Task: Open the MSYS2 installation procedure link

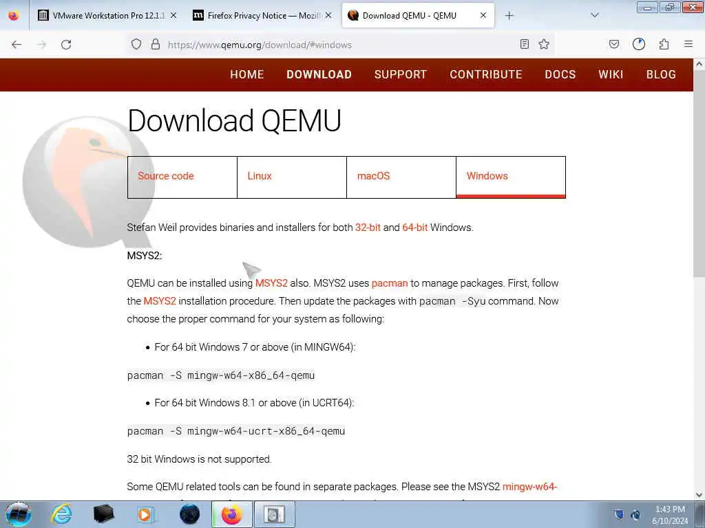Action: coord(160,301)
